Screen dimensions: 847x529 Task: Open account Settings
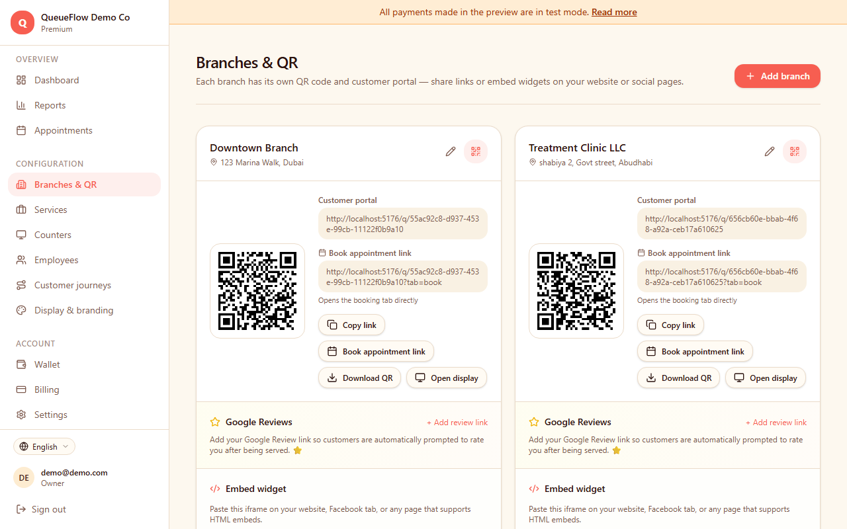(84, 415)
